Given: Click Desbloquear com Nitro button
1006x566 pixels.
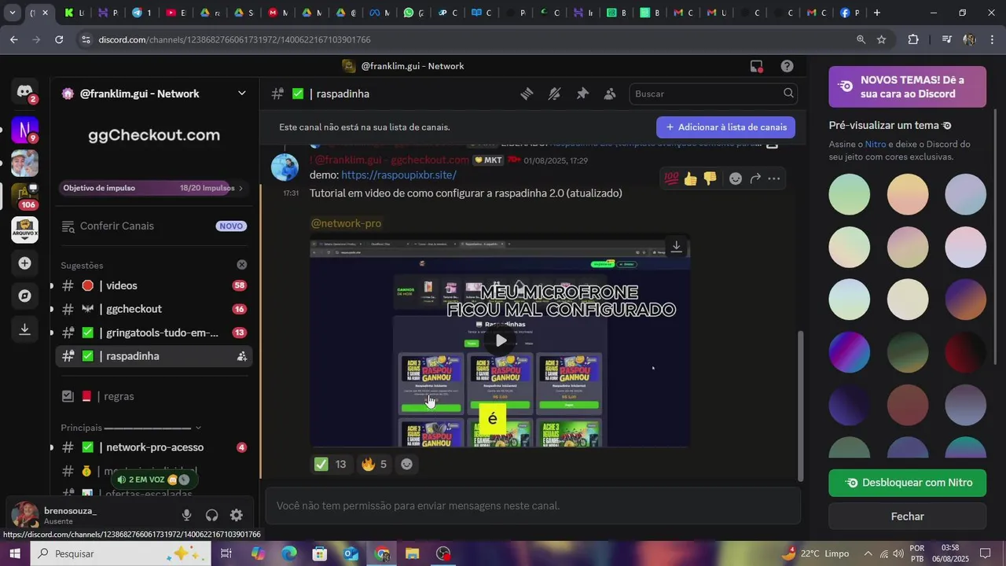Looking at the screenshot, I should 907,483.
